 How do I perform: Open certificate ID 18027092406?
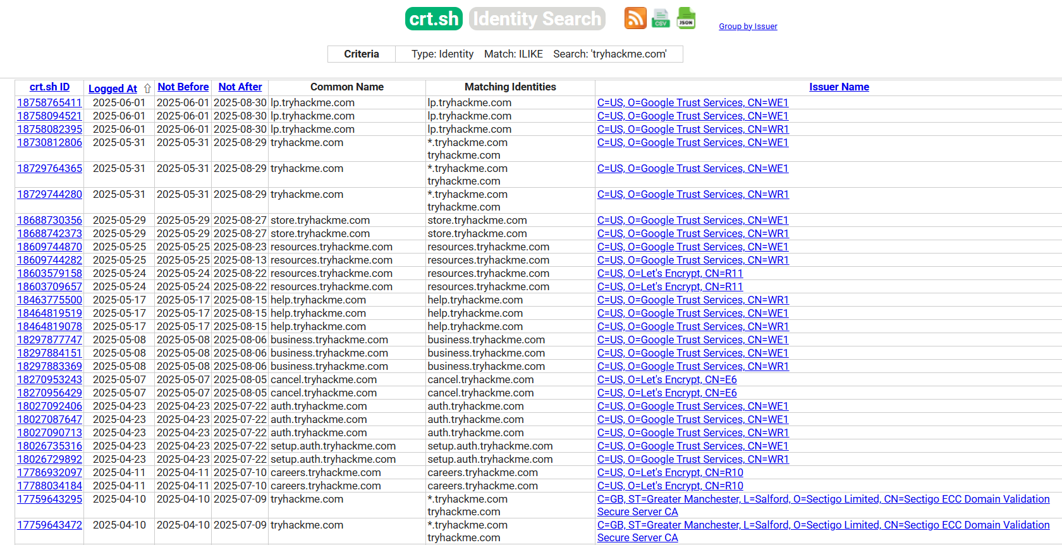49,406
